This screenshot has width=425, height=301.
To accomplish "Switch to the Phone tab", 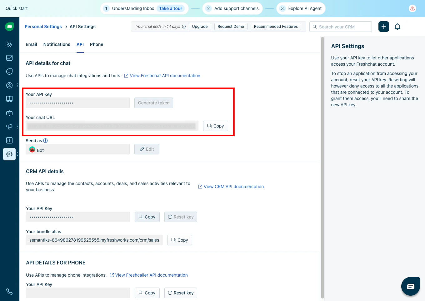I will (x=97, y=44).
